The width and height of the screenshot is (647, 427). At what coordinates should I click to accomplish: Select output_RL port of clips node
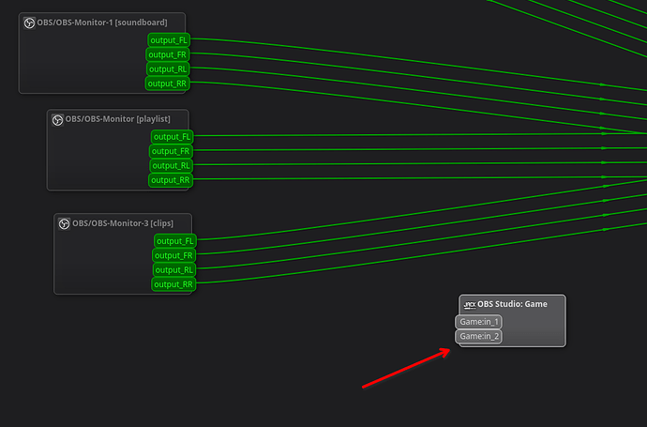174,270
